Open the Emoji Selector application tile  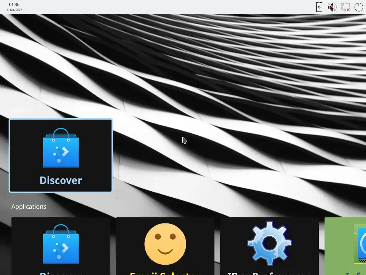tap(165, 246)
